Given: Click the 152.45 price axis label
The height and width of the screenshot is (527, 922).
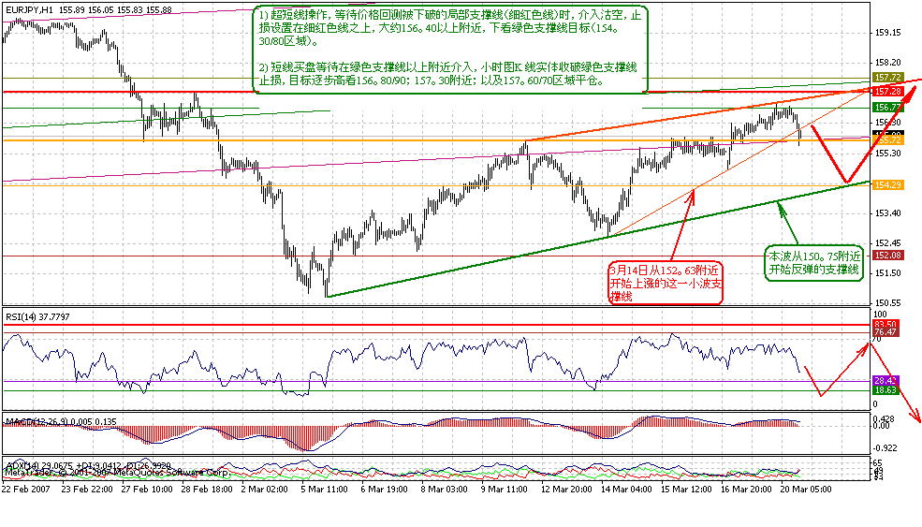Looking at the screenshot, I should tap(888, 243).
